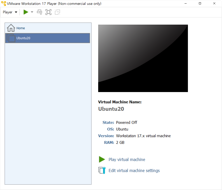
Task: Click the Unity mode toolbar icon
Action: coord(57,12)
